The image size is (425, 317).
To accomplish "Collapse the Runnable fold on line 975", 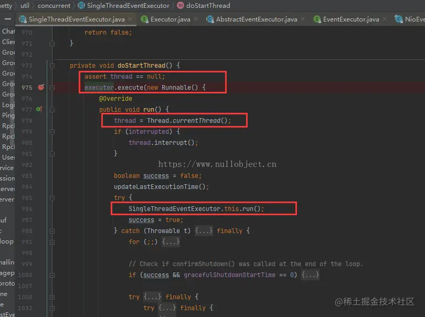I will point(52,88).
